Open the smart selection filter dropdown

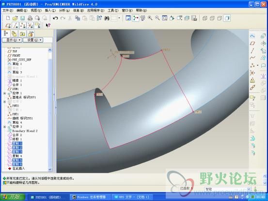pos(249,189)
